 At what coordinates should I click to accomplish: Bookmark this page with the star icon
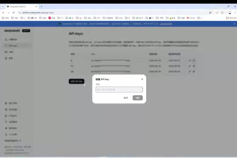pos(210,13)
